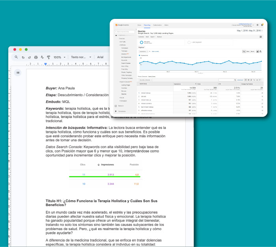Click the redo arrow icon
The height and width of the screenshot is (247, 276).
click(29, 57)
